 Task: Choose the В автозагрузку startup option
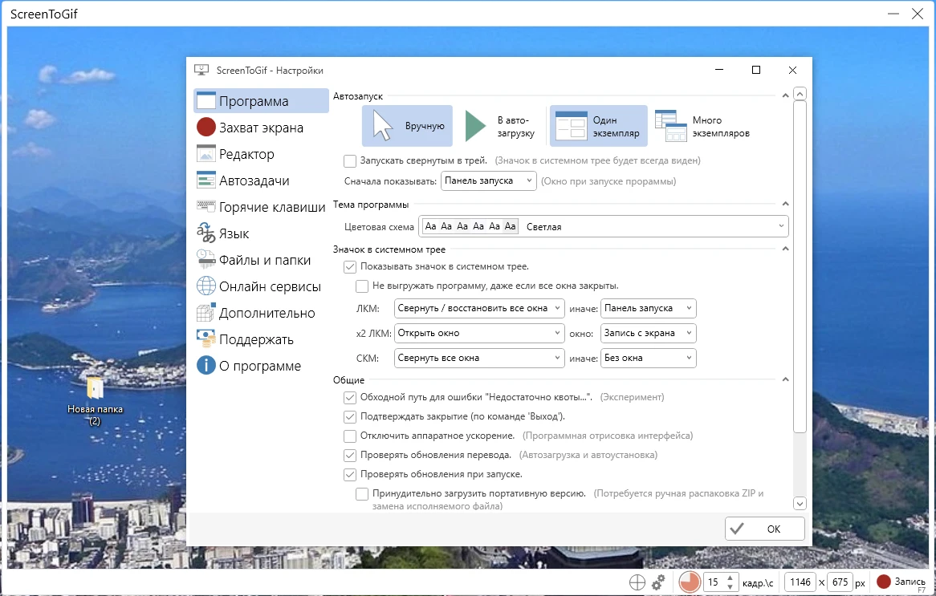coord(499,127)
